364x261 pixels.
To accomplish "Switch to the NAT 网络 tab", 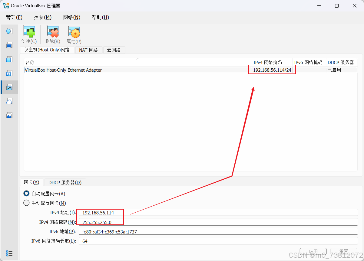I will tap(88, 50).
